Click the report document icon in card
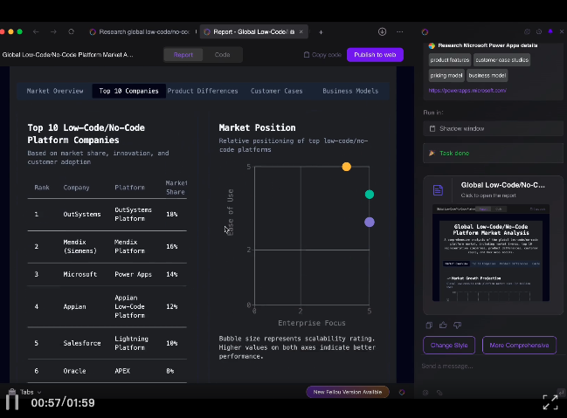The height and width of the screenshot is (418, 567). tap(438, 190)
